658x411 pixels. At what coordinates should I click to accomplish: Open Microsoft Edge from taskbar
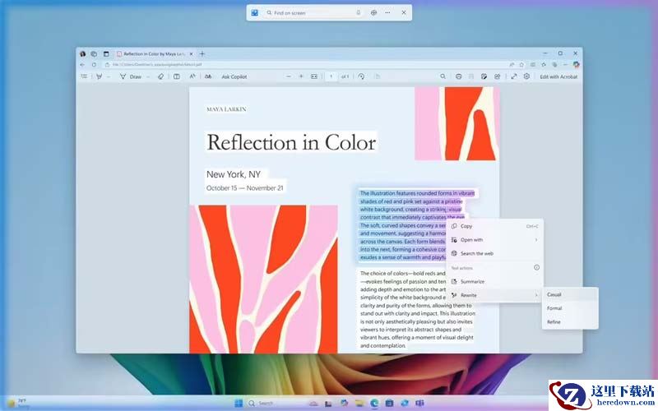374,403
